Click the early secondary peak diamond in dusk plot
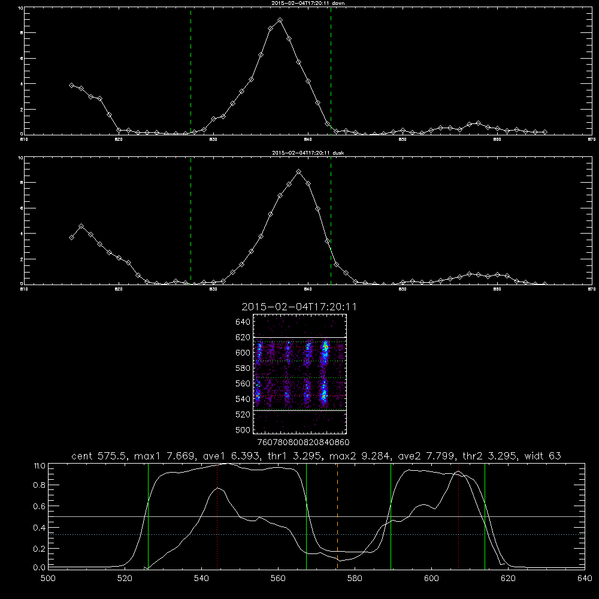The height and width of the screenshot is (599, 599). pos(81,226)
